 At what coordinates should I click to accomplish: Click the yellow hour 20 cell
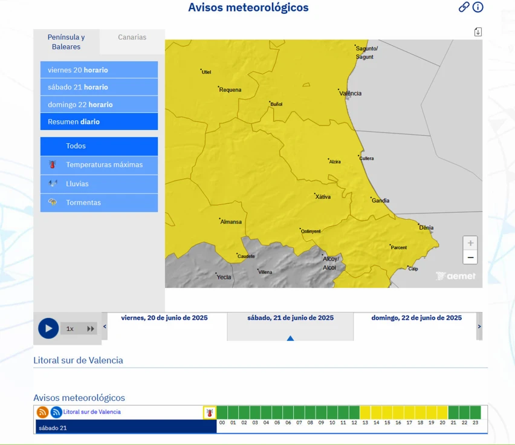442,412
